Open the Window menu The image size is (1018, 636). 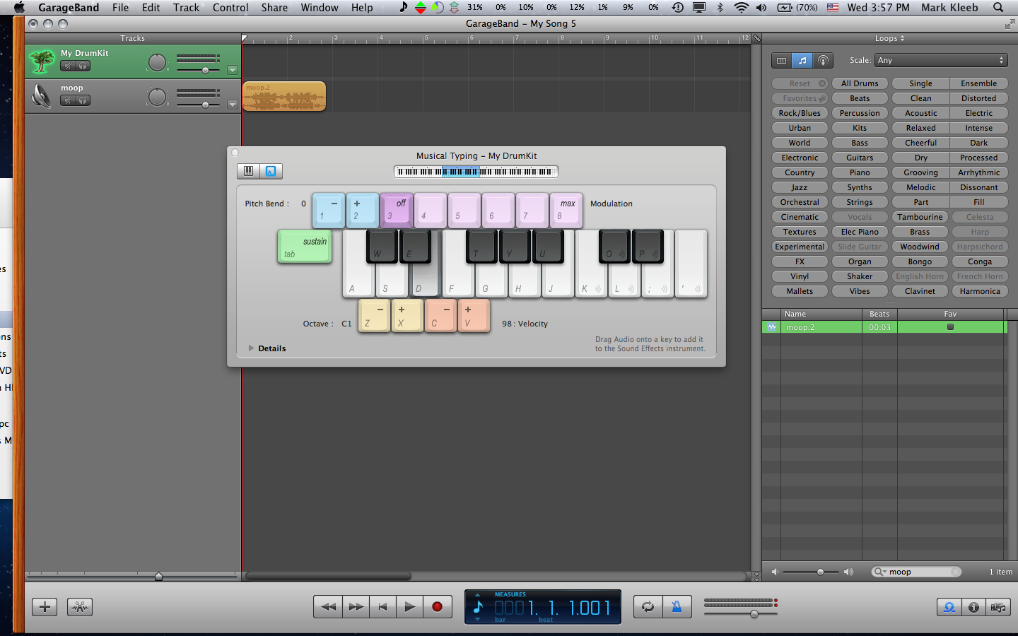click(x=320, y=8)
